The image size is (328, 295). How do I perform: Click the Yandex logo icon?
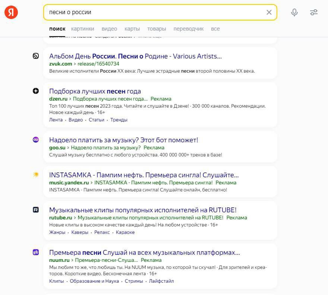[x=11, y=12]
